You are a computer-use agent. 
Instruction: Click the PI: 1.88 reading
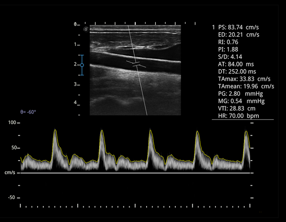coord(228,50)
